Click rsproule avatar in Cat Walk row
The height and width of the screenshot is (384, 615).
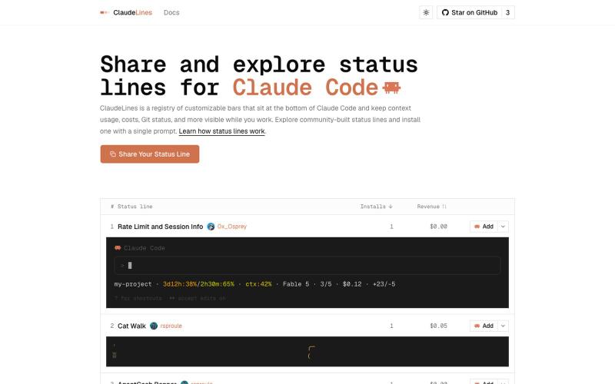click(x=154, y=326)
